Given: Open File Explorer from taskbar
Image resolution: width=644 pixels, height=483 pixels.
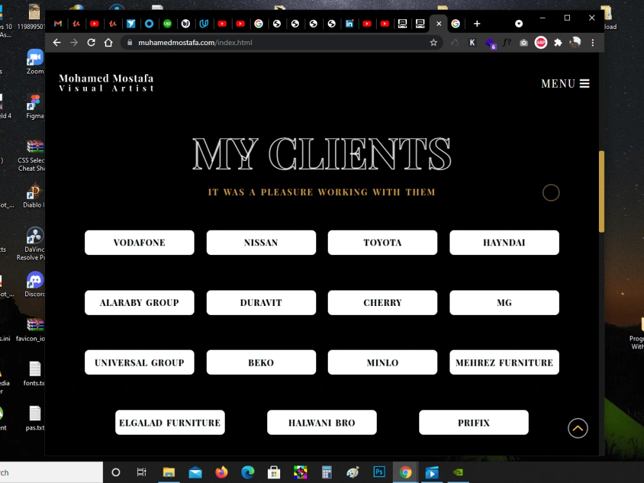Looking at the screenshot, I should pos(168,472).
